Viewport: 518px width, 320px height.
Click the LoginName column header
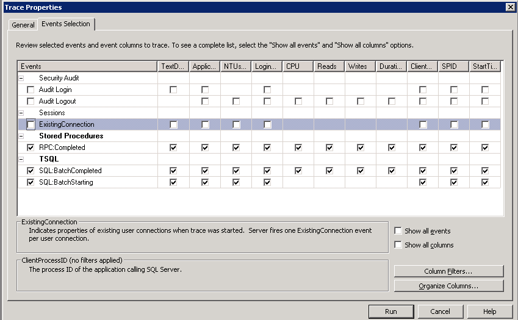[x=267, y=66]
